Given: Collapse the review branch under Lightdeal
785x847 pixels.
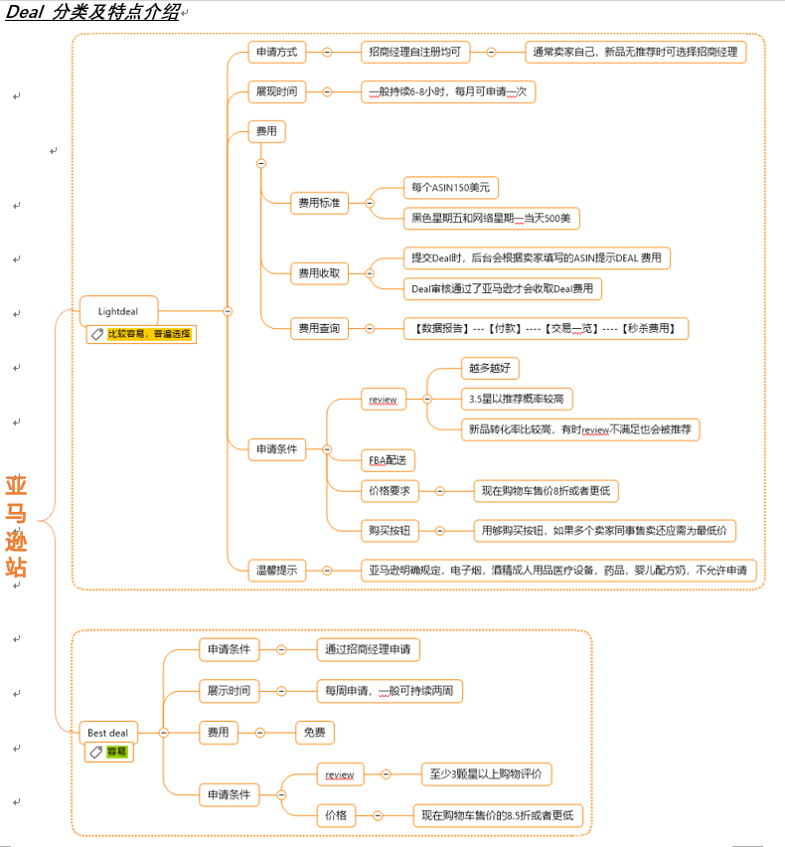Looking at the screenshot, I should (427, 400).
